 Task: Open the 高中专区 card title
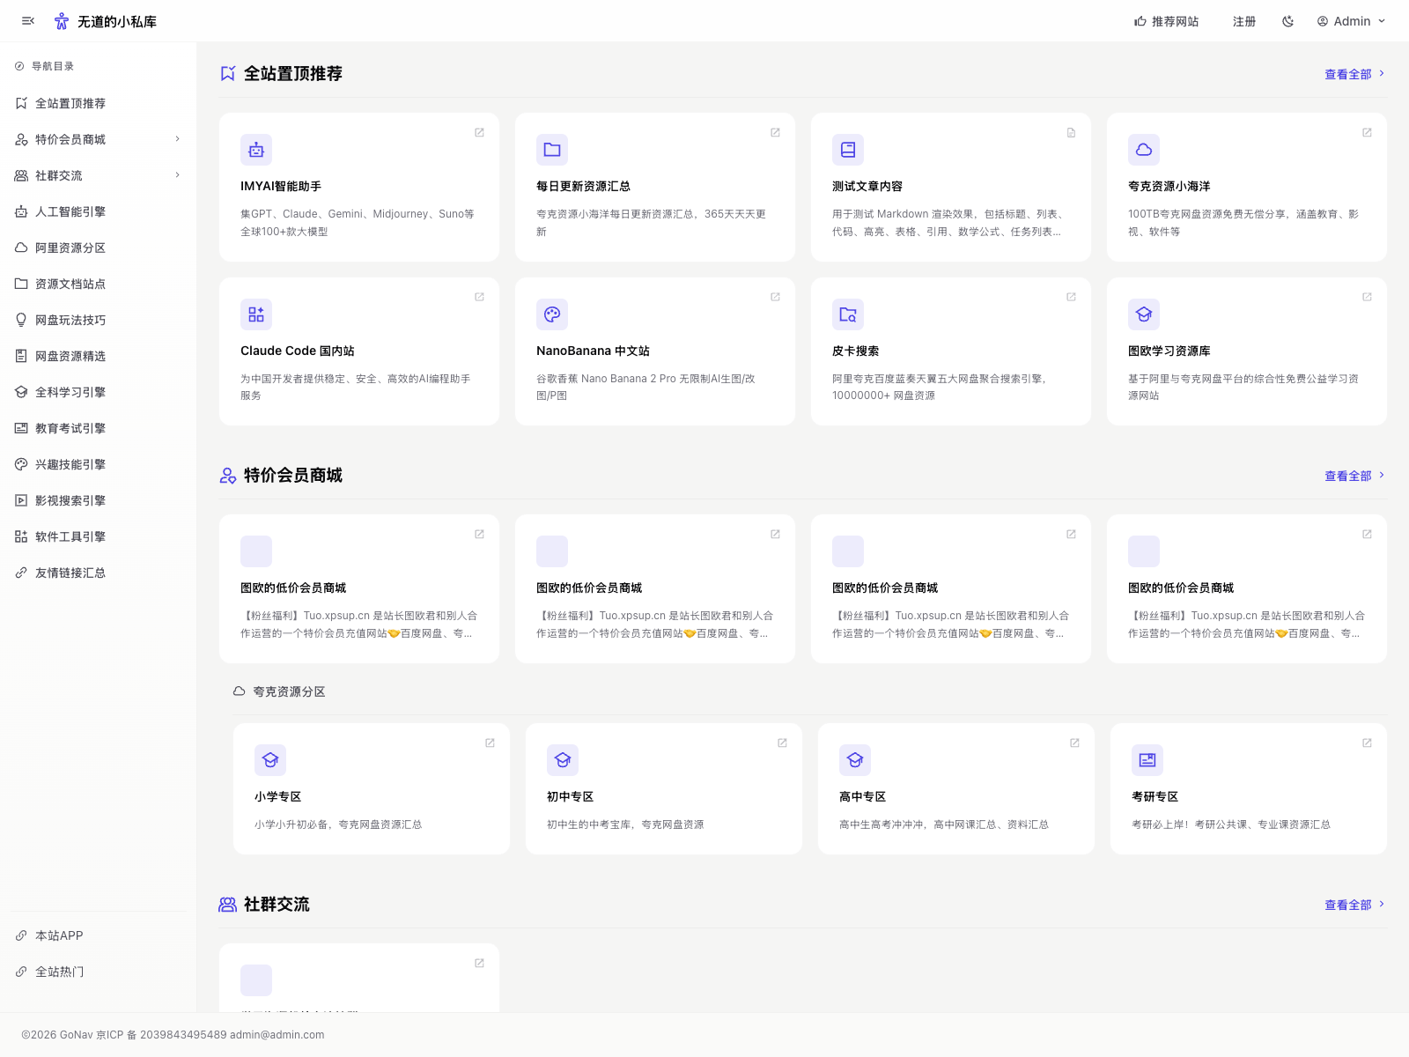(x=862, y=796)
